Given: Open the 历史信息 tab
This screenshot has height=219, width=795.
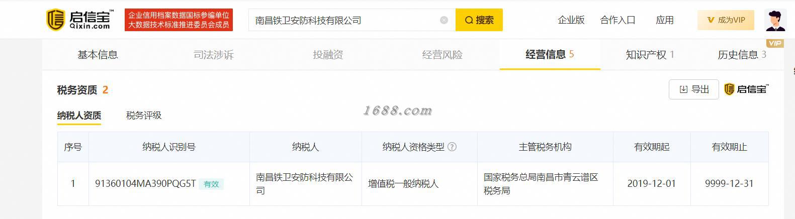Looking at the screenshot, I should 742,55.
